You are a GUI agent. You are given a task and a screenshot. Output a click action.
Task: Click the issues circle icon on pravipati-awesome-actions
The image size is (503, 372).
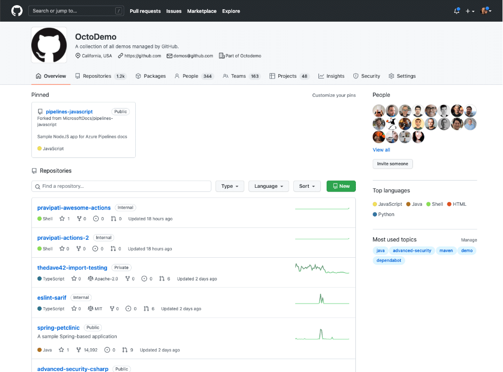pyautogui.click(x=96, y=218)
